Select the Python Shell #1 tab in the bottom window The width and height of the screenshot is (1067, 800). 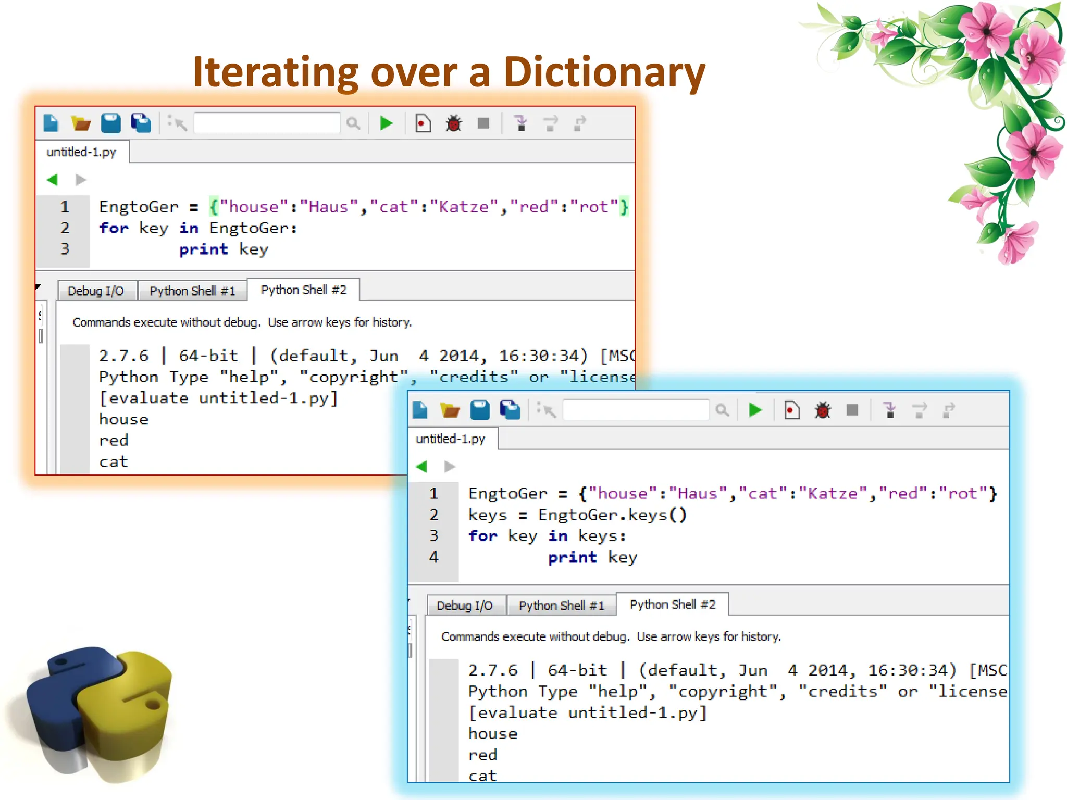[x=561, y=606]
